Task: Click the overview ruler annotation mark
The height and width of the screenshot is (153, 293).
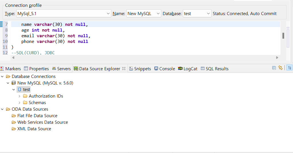Action: (288, 28)
